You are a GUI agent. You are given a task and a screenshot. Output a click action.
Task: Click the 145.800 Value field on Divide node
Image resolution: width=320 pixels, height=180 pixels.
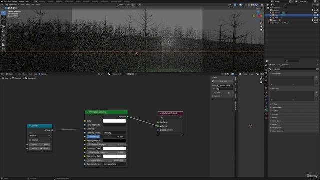tap(40, 149)
